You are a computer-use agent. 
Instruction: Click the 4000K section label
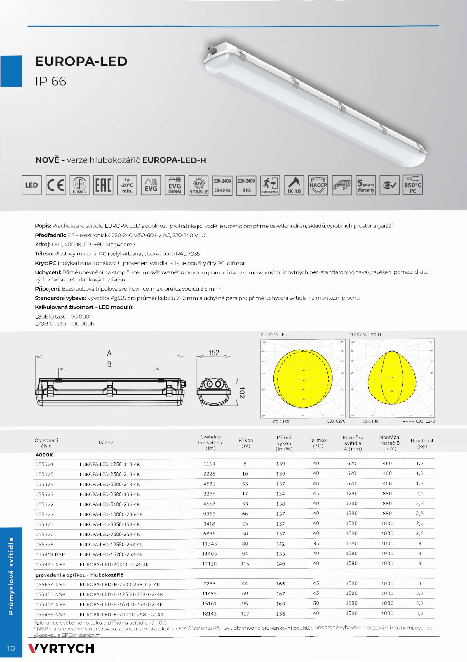click(44, 455)
